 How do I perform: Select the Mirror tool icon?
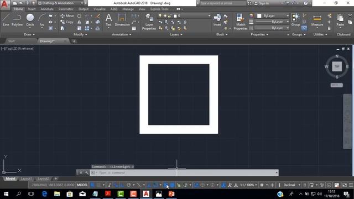pyautogui.click(x=79, y=22)
